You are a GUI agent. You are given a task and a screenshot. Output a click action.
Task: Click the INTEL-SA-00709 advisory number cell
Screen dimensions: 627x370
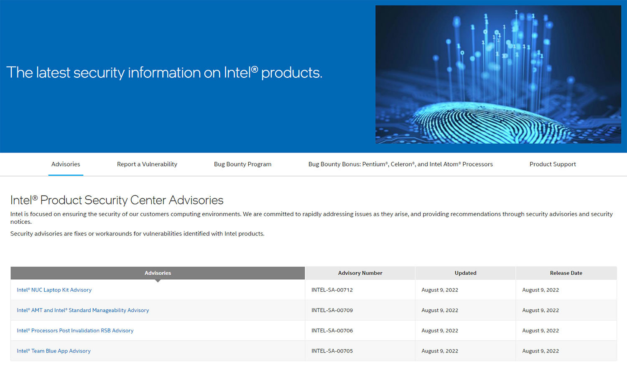(x=332, y=310)
